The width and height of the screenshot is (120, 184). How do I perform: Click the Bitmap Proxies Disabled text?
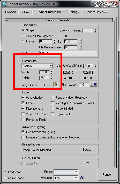(36, 150)
